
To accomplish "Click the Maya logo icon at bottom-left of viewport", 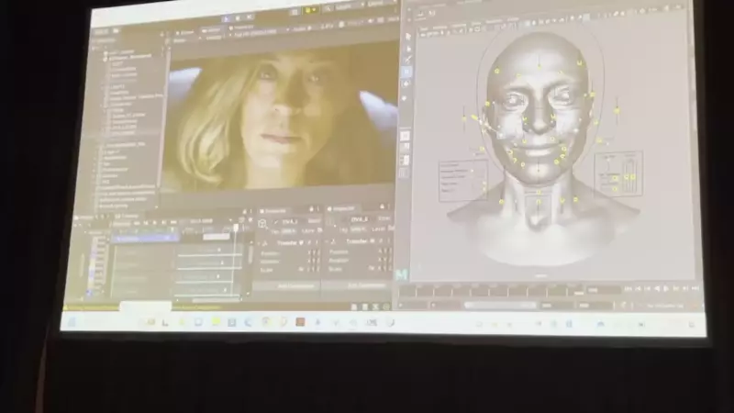I will [x=401, y=273].
